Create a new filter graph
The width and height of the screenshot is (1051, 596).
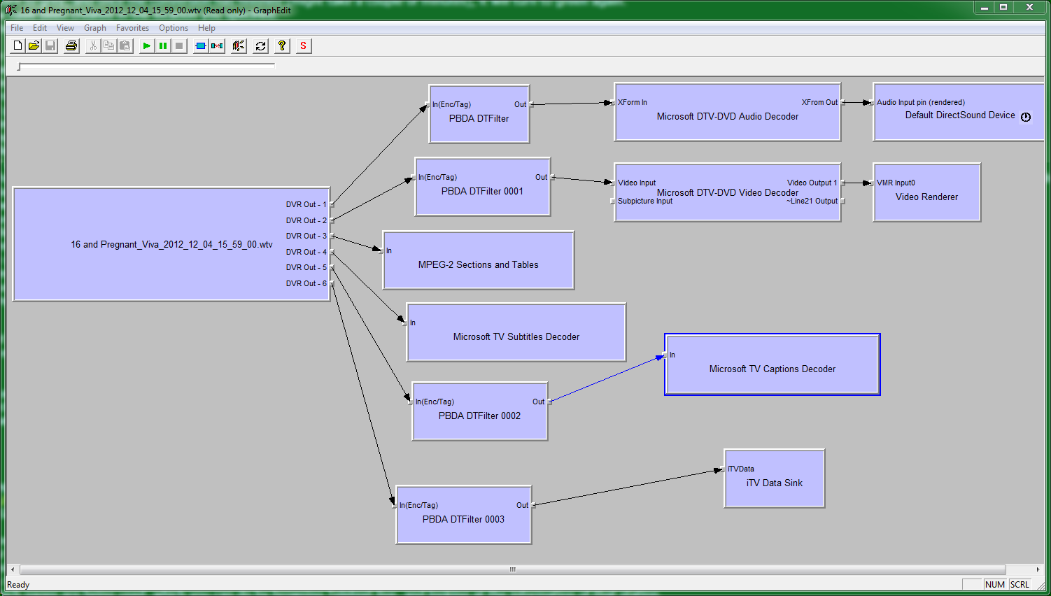click(18, 45)
